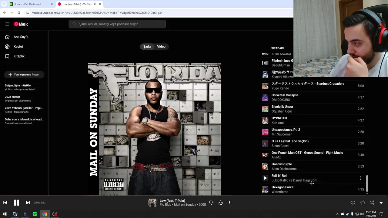Dislike the song Low

[x=211, y=203]
